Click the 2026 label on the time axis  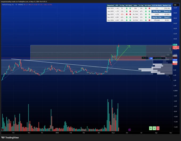tap(57, 133)
